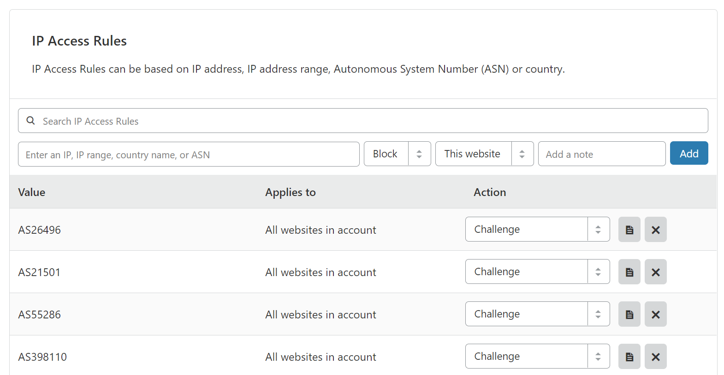This screenshot has height=375, width=724.
Task: Focus the Search IP Access Rules field
Action: click(x=363, y=121)
